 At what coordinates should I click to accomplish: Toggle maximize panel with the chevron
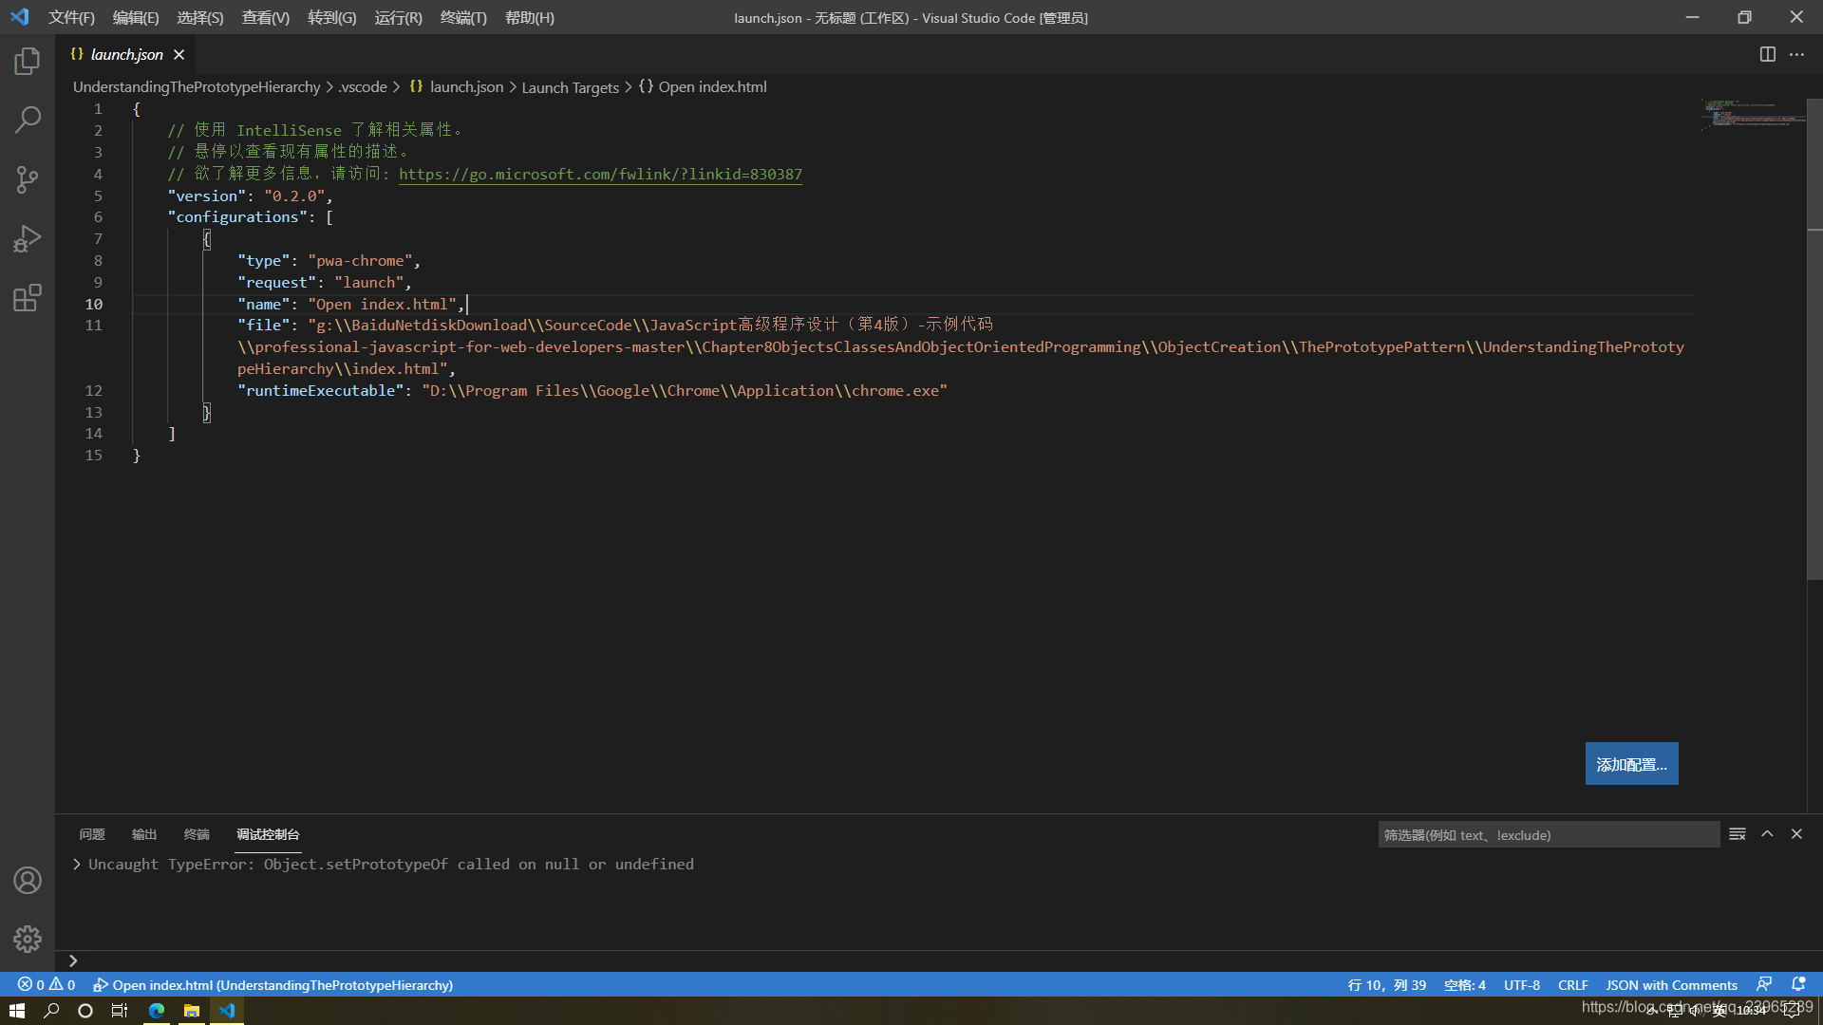(1767, 833)
